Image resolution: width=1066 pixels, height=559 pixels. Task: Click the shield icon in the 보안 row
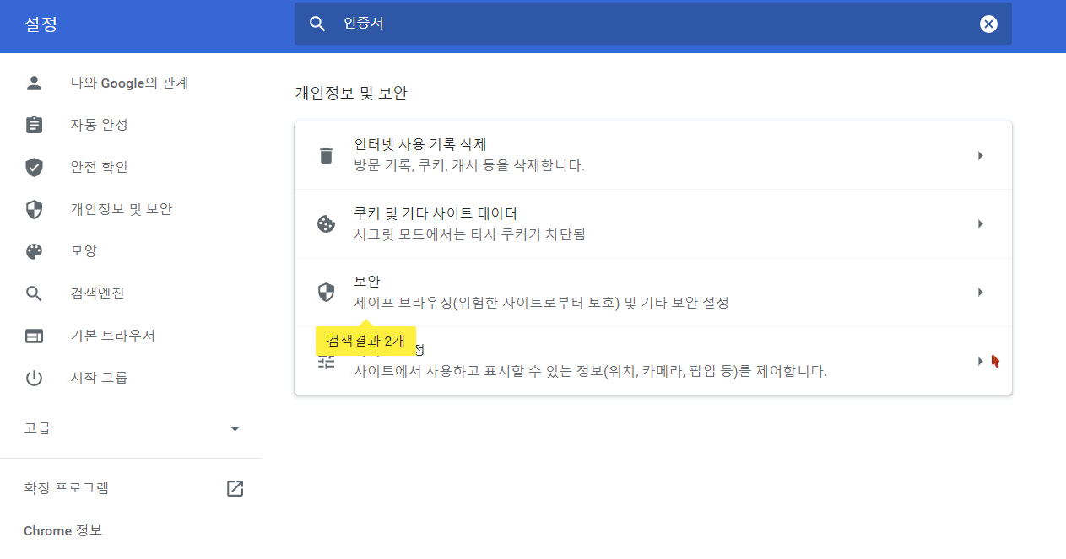(326, 292)
